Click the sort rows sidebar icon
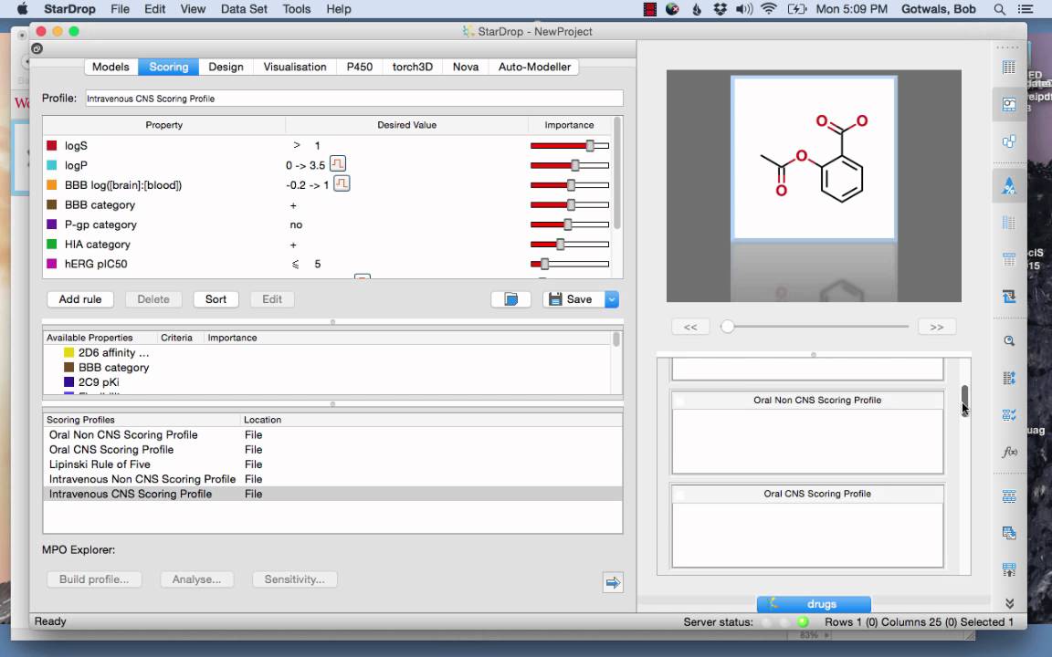This screenshot has height=657, width=1052. (1008, 378)
